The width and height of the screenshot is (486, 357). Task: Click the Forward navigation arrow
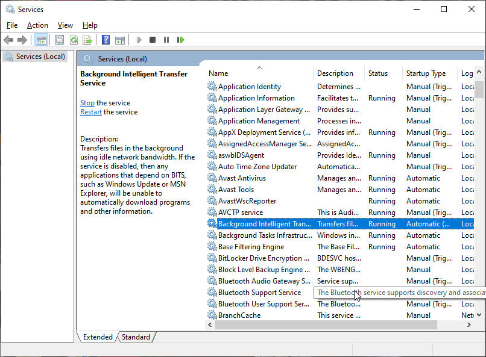click(23, 40)
